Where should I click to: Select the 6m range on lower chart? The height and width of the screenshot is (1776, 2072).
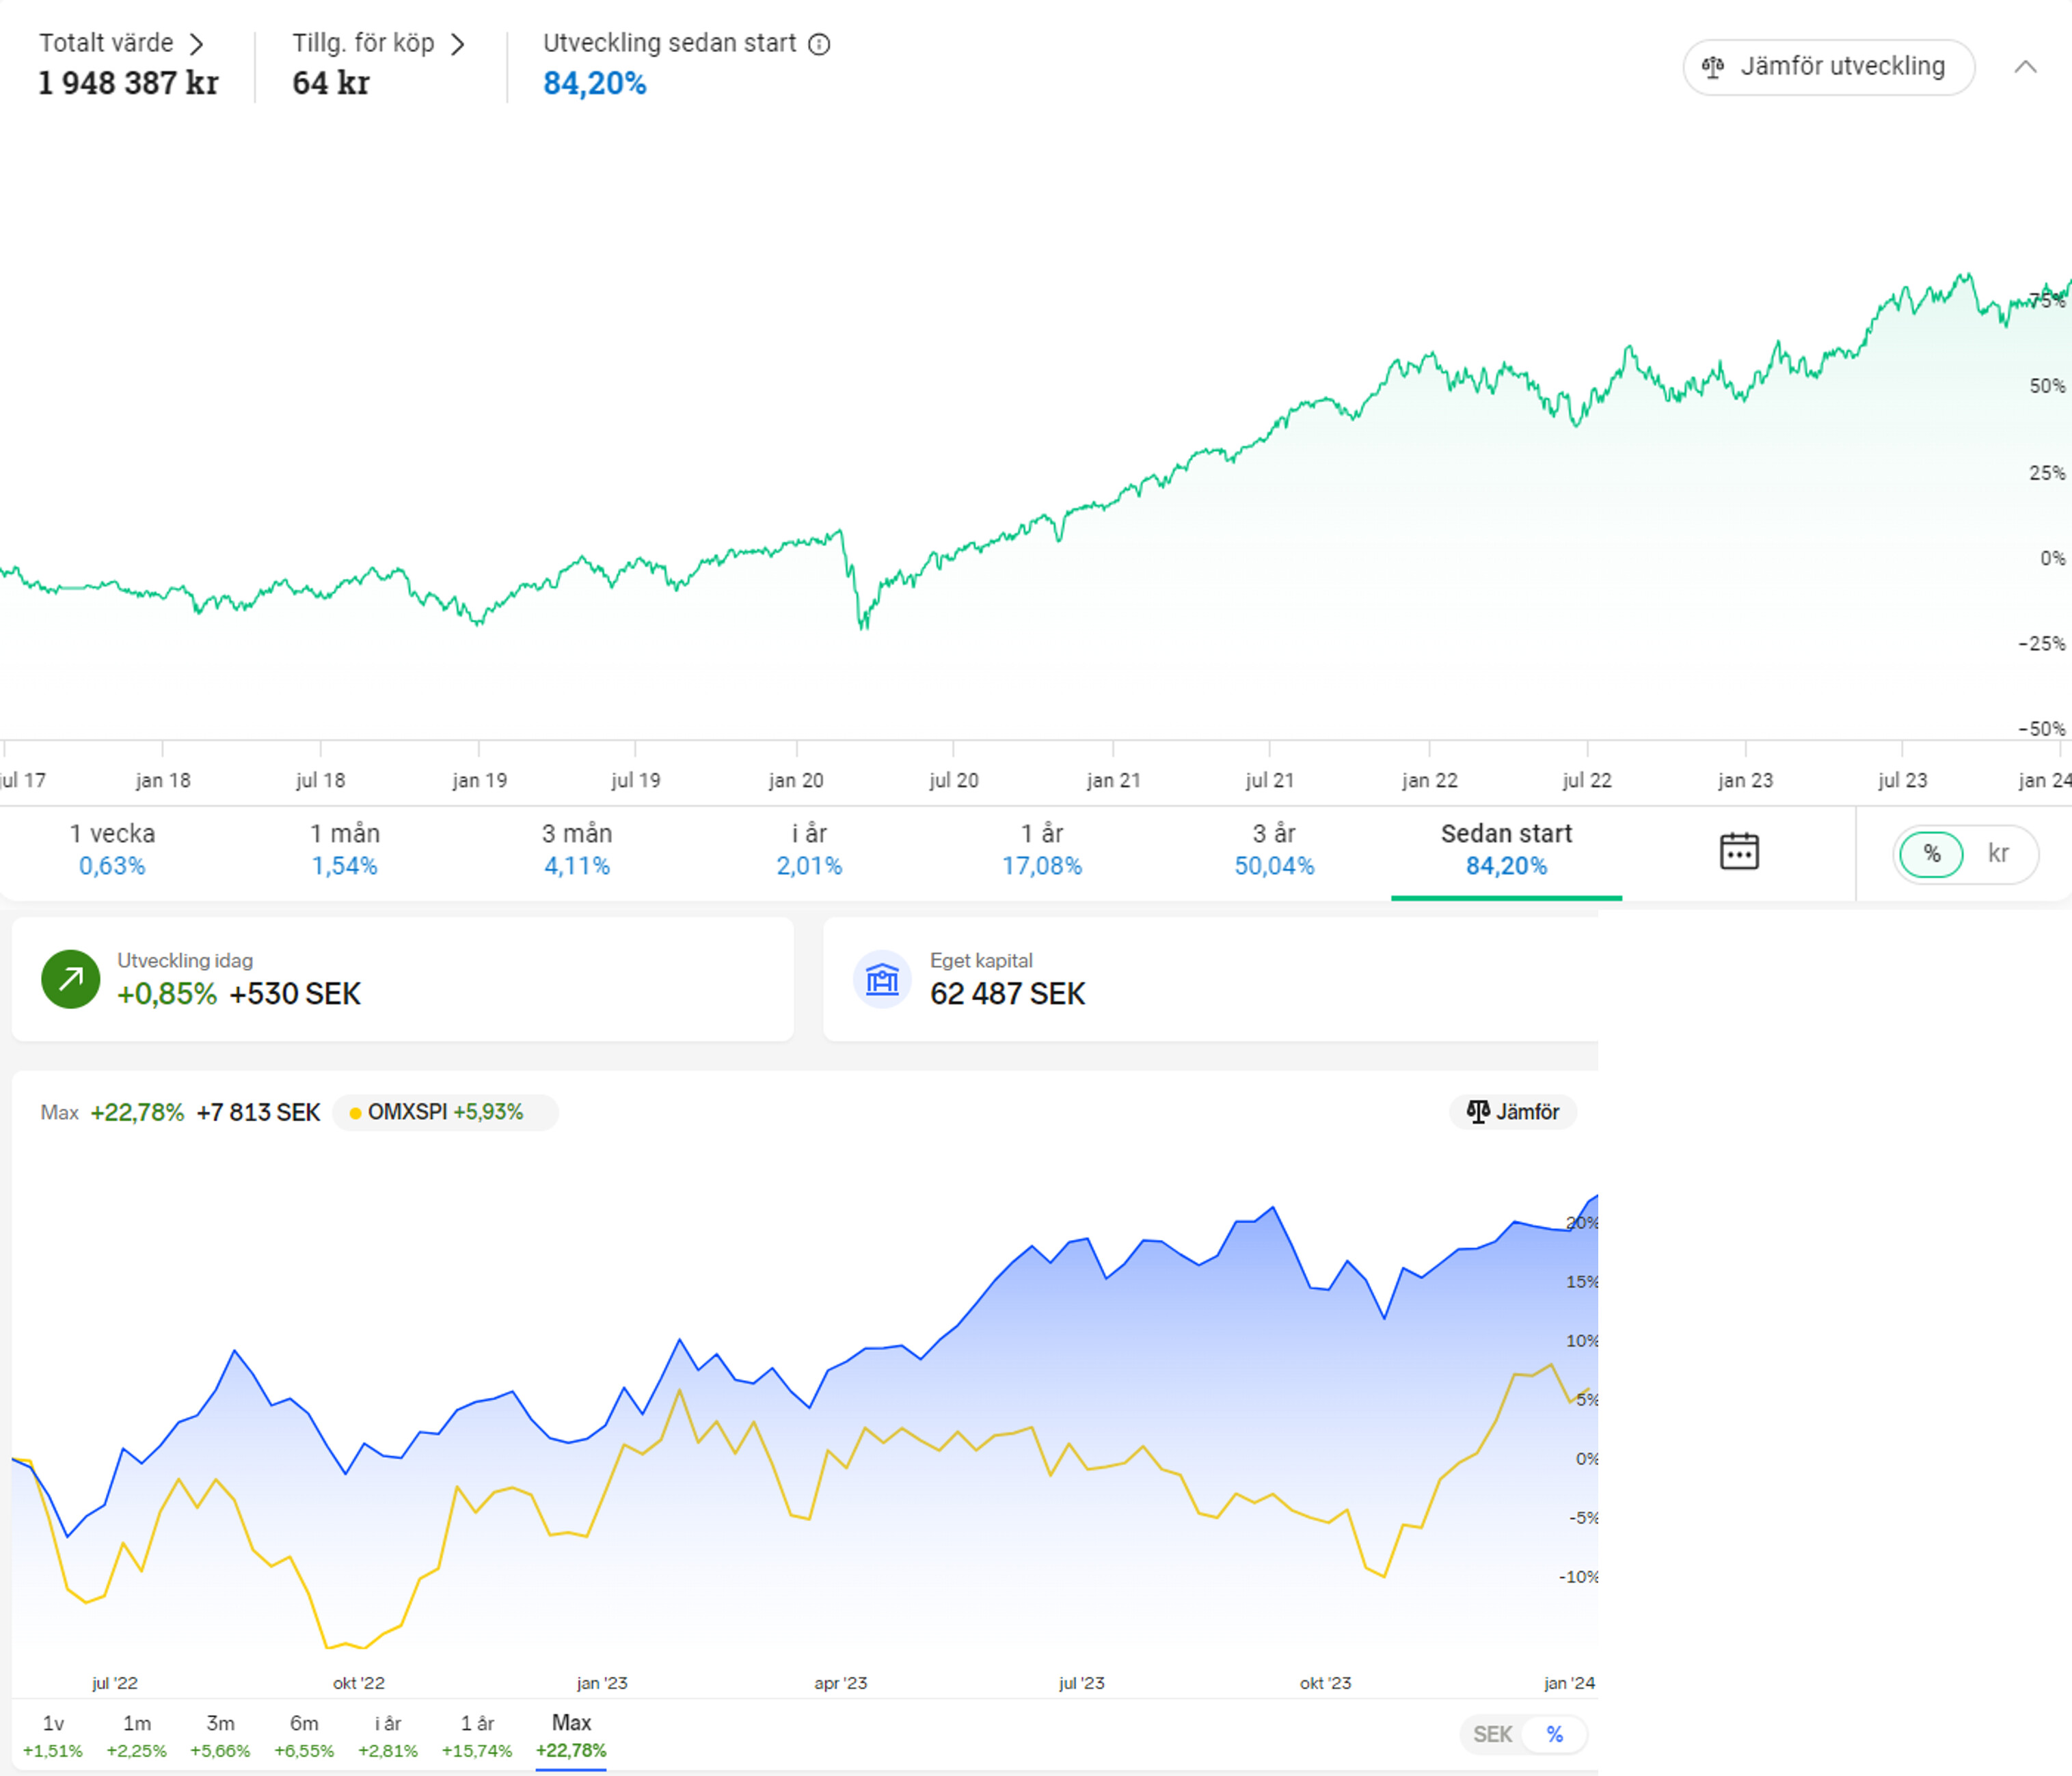[x=304, y=1735]
